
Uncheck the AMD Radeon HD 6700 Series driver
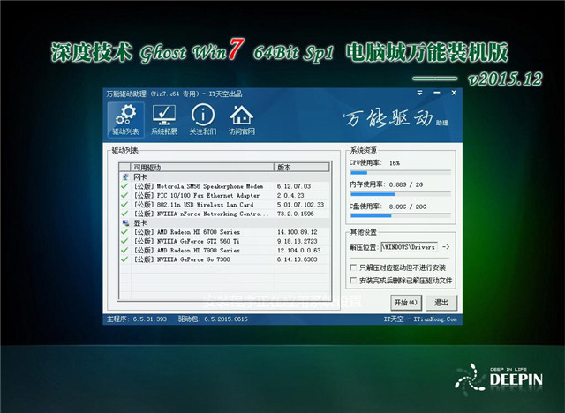(124, 232)
